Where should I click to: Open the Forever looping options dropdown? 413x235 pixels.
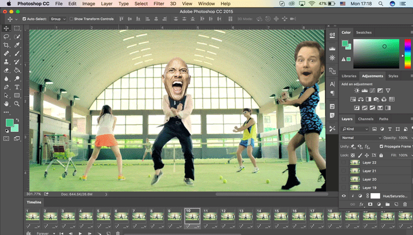(46, 233)
